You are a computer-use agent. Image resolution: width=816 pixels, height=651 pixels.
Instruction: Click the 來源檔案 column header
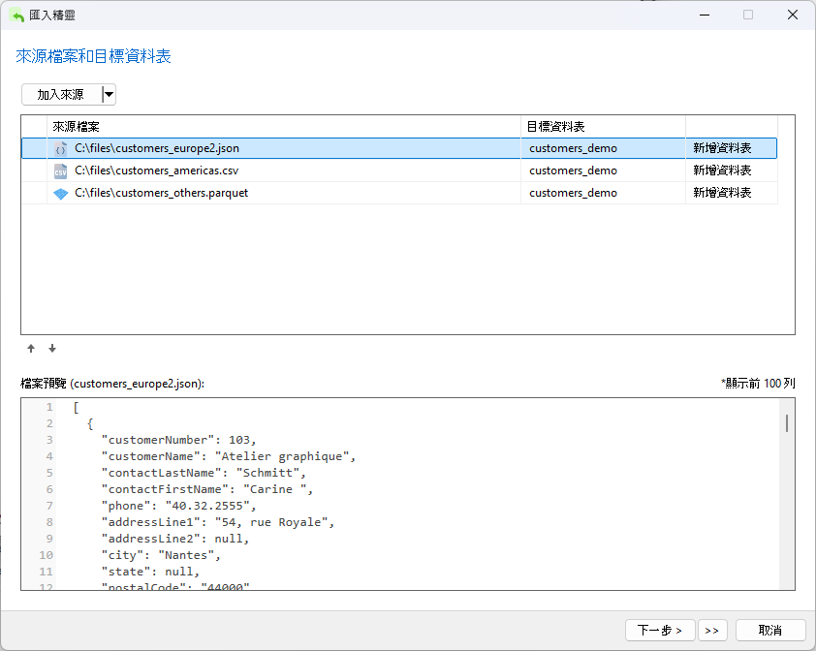point(284,127)
